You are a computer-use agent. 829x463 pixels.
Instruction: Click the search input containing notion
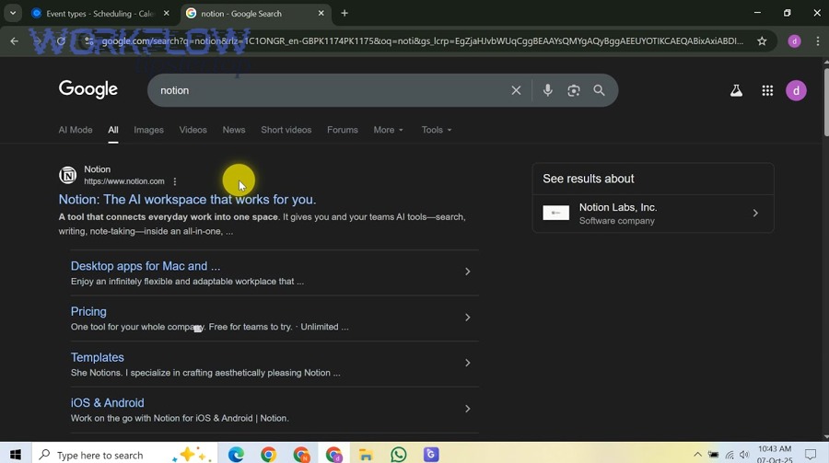(322, 90)
